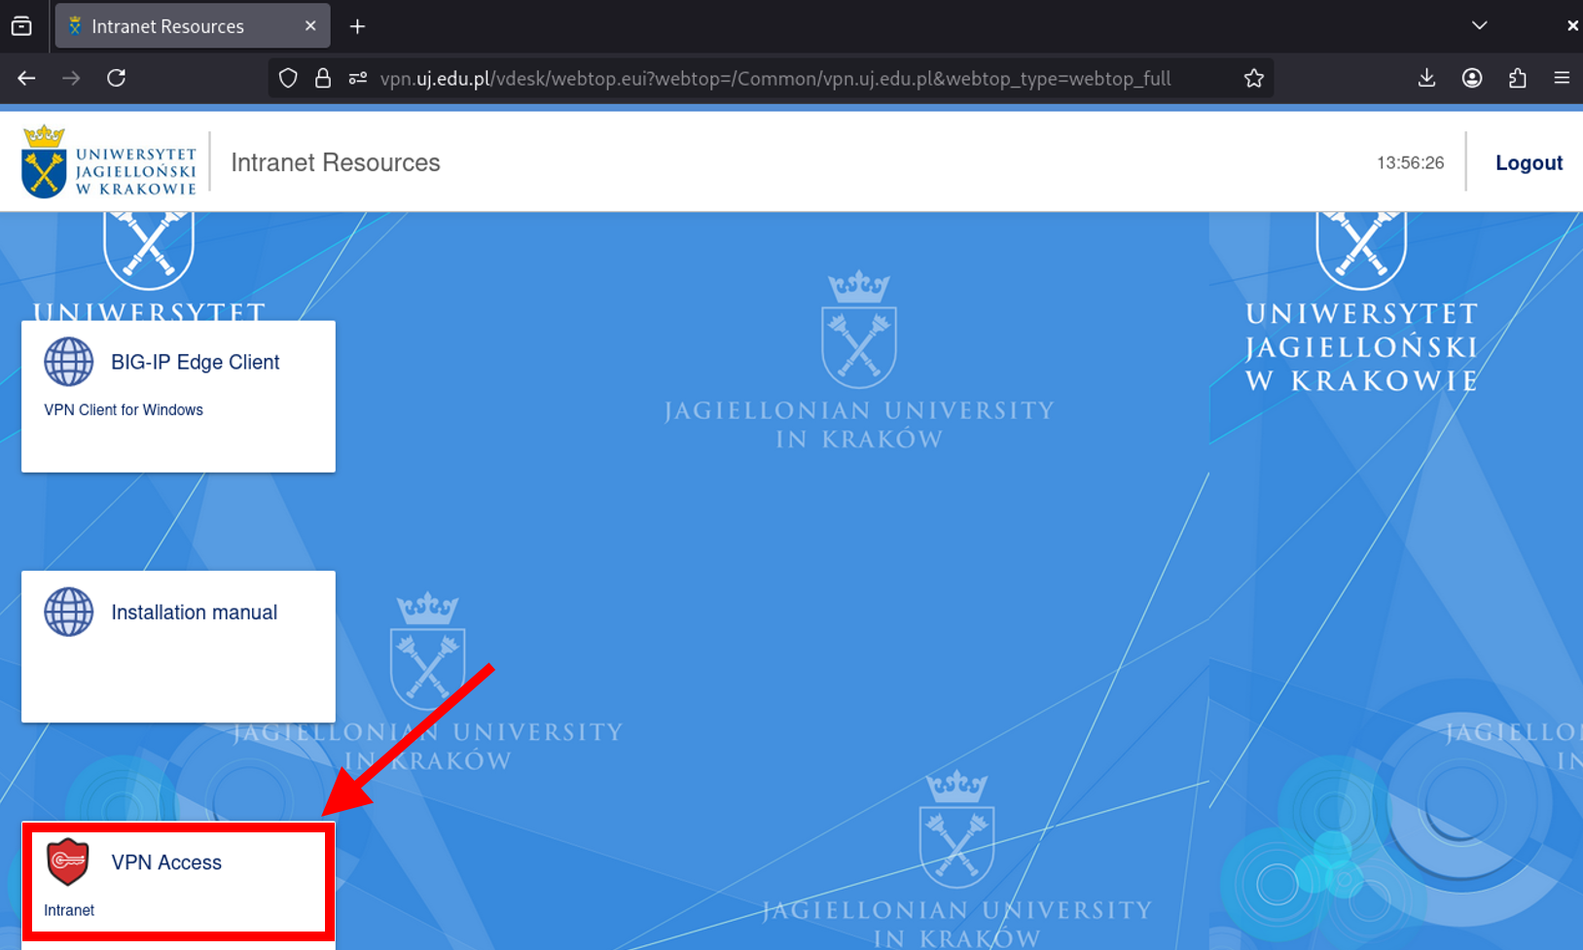Screen dimensions: 1583x950
Task: Launch the VPN Access link
Action: coord(166,862)
